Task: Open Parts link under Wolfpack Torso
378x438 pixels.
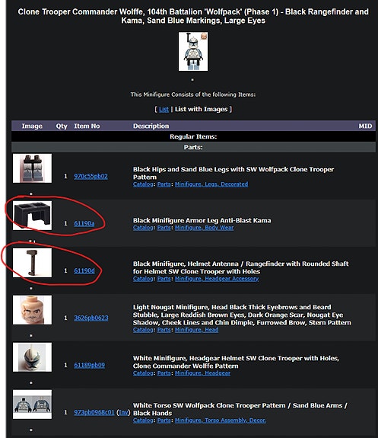Action: click(x=164, y=420)
